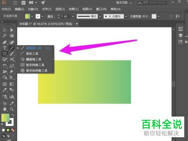
Task: Select the Column Graph tool
Action: pyautogui.click(x=12, y=96)
